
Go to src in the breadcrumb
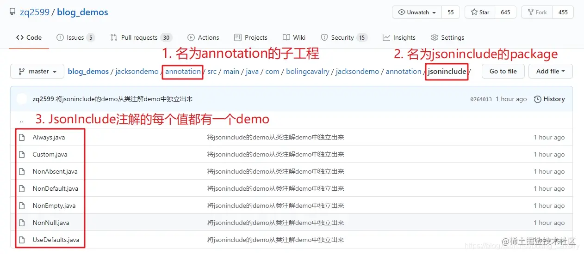[212, 72]
